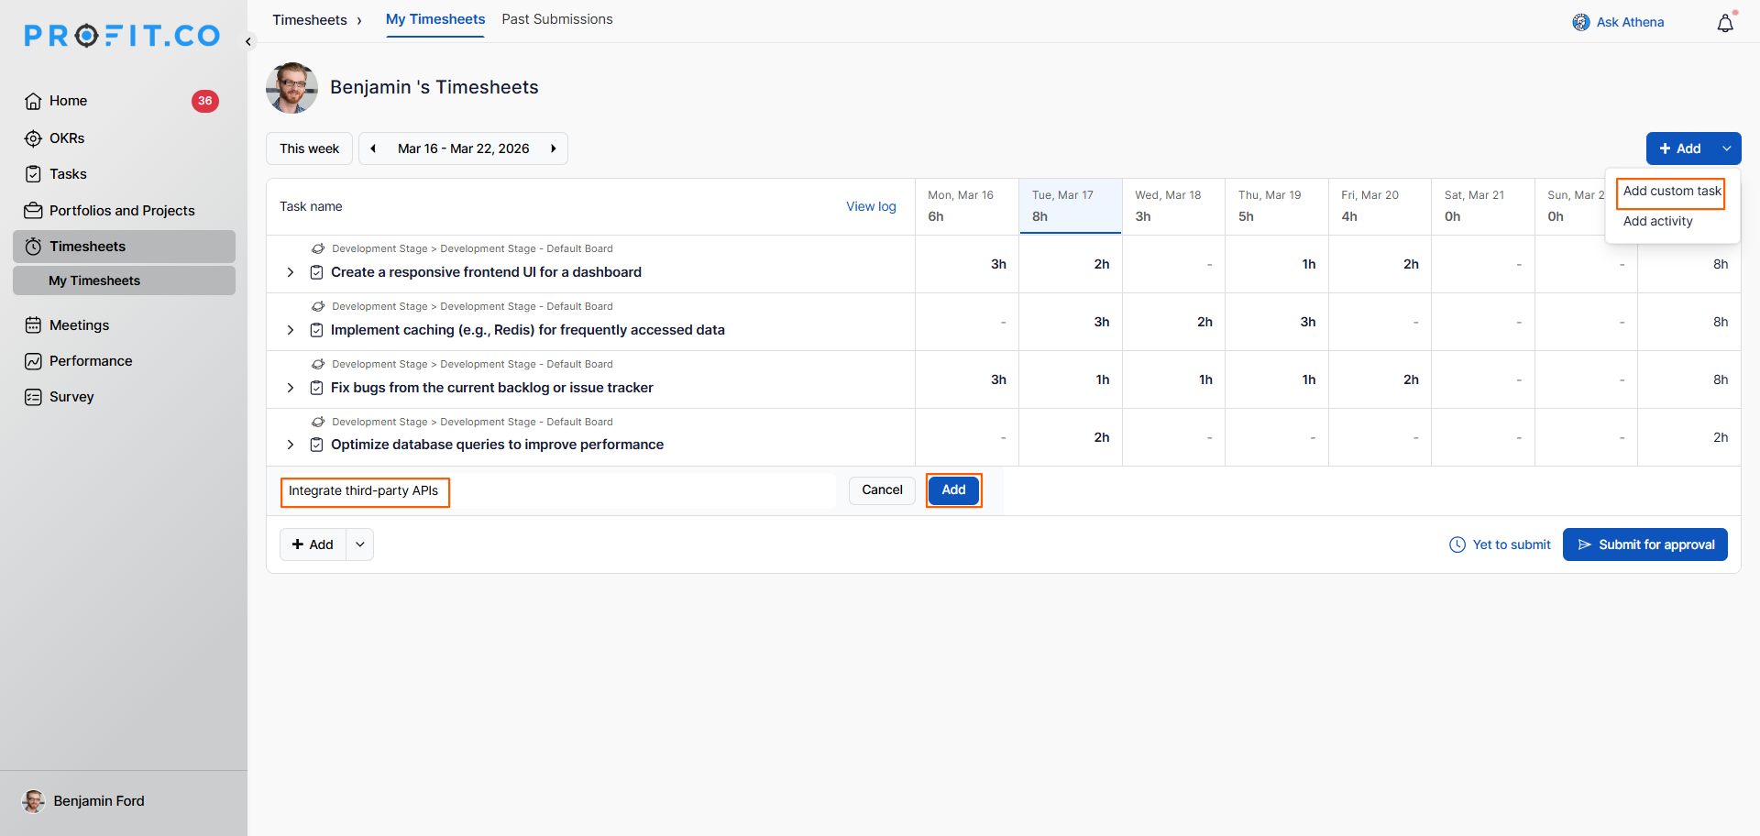This screenshot has height=836, width=1760.
Task: Open the Meetings section
Action: [x=79, y=325]
